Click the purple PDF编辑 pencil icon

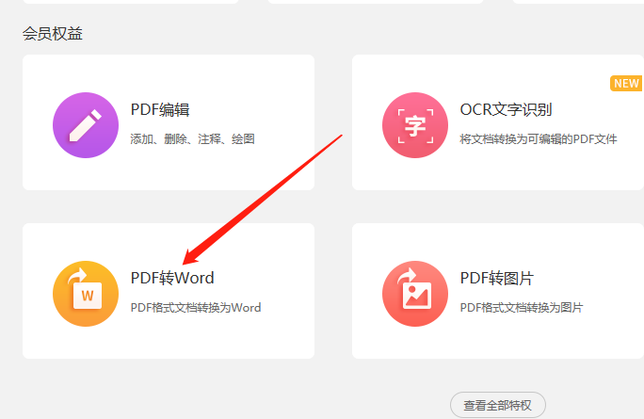pos(86,125)
